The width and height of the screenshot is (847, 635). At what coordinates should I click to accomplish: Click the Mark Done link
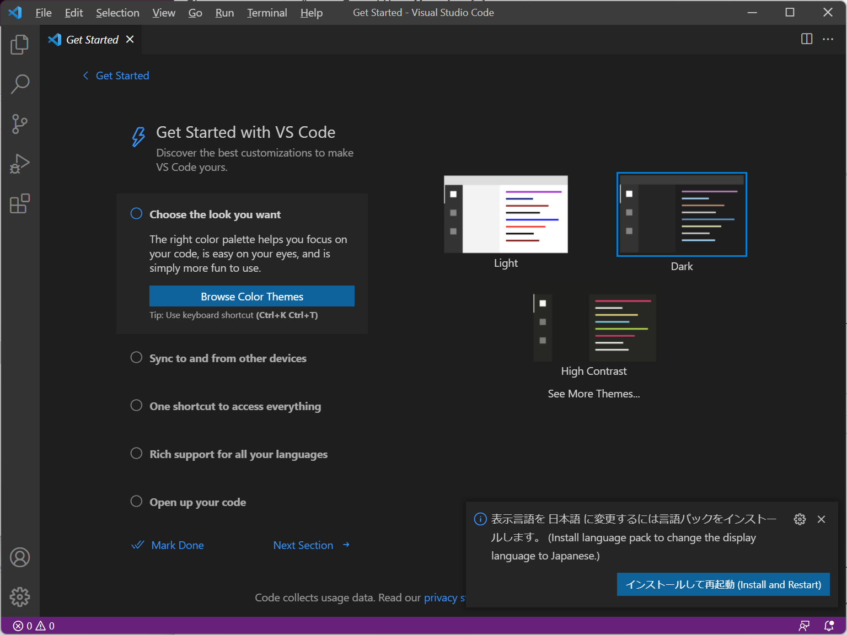pyautogui.click(x=178, y=545)
